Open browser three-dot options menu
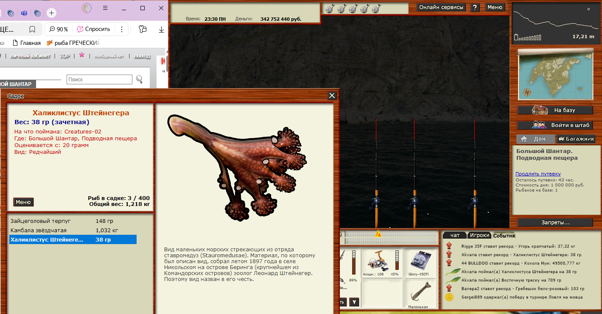Image resolution: width=602 pixels, height=314 pixels. pyautogui.click(x=122, y=29)
